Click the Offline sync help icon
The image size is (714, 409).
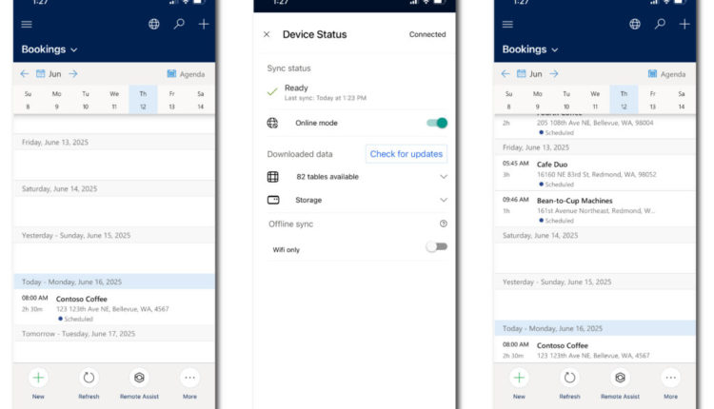tap(443, 224)
